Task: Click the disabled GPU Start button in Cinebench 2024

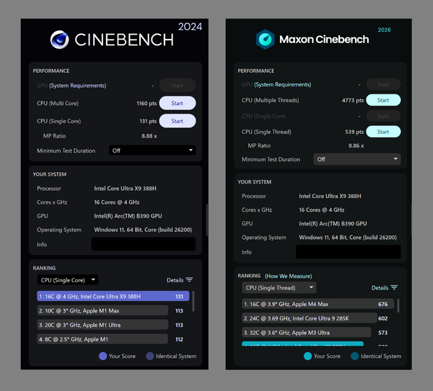Action: coord(178,86)
